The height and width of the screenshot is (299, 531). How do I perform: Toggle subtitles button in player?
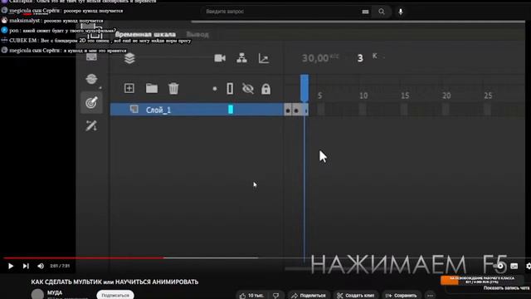click(x=514, y=266)
